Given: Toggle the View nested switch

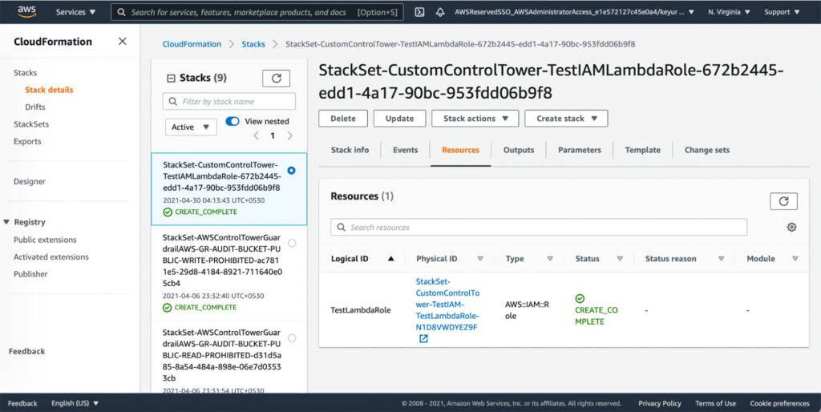Looking at the screenshot, I should (x=232, y=121).
